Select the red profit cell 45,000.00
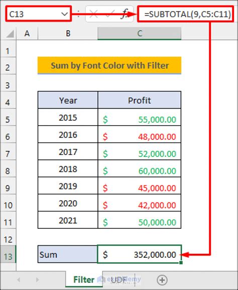Screen dimensions: 238x290 point(140,186)
